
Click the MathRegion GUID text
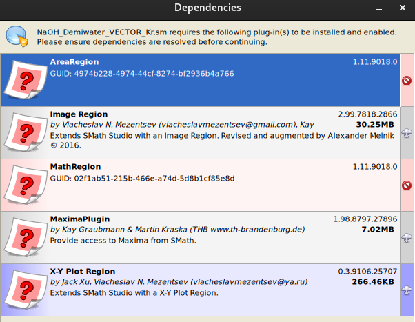click(x=143, y=178)
